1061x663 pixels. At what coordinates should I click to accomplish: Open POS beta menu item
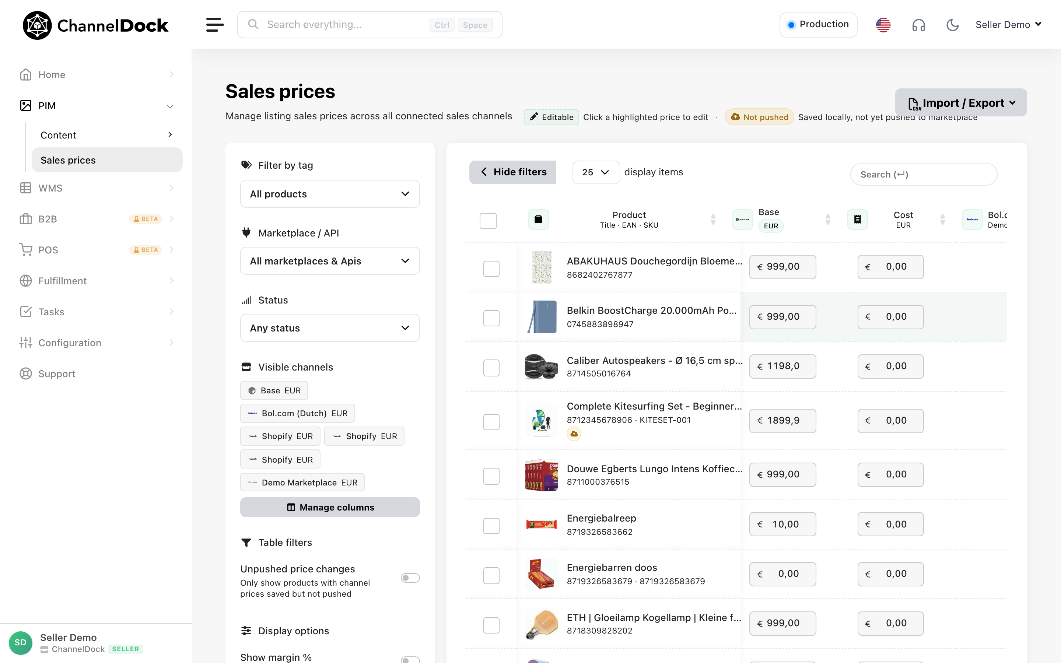(97, 250)
